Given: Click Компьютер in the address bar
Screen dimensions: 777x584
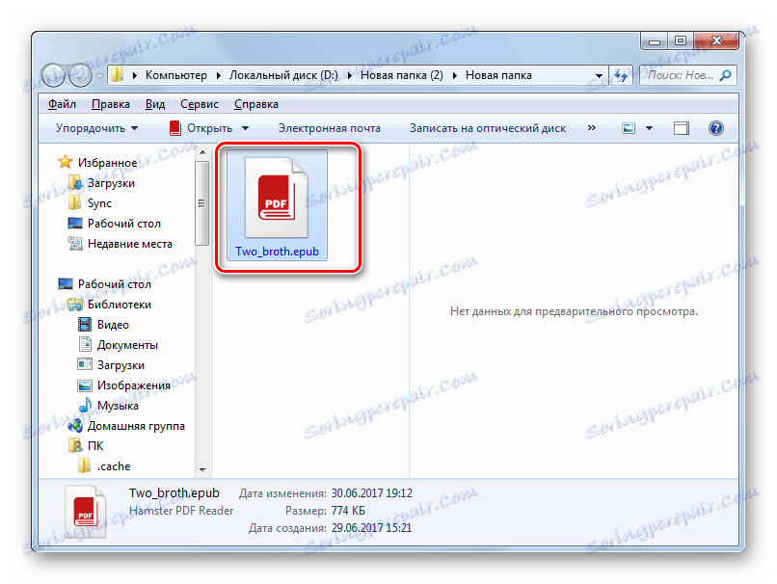Looking at the screenshot, I should (x=175, y=75).
